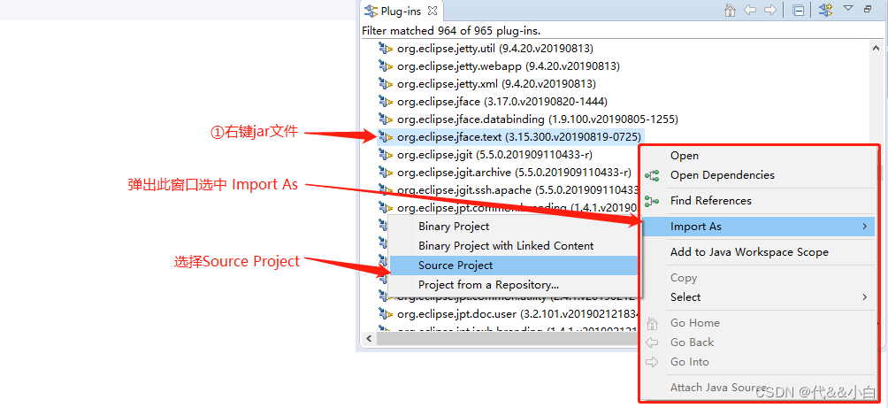Click the icon beside org.eclipse.jetty.xml

386,84
